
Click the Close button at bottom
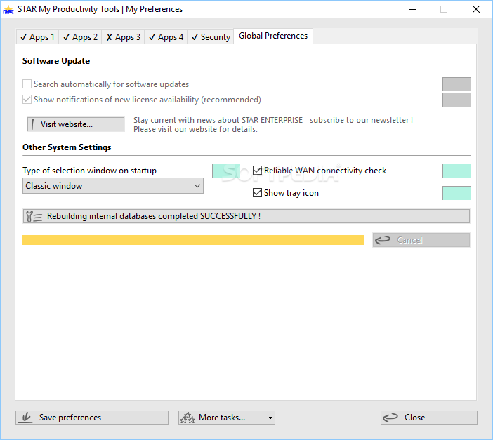[429, 418]
